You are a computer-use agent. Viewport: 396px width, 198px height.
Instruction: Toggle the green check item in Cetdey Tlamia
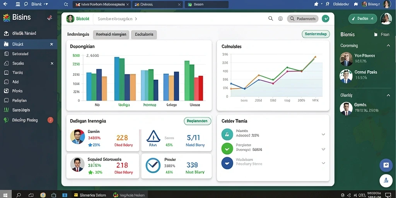227,149
